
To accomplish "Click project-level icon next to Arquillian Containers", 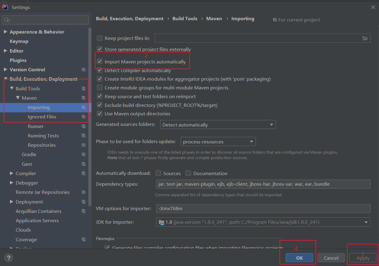I will [x=84, y=211].
